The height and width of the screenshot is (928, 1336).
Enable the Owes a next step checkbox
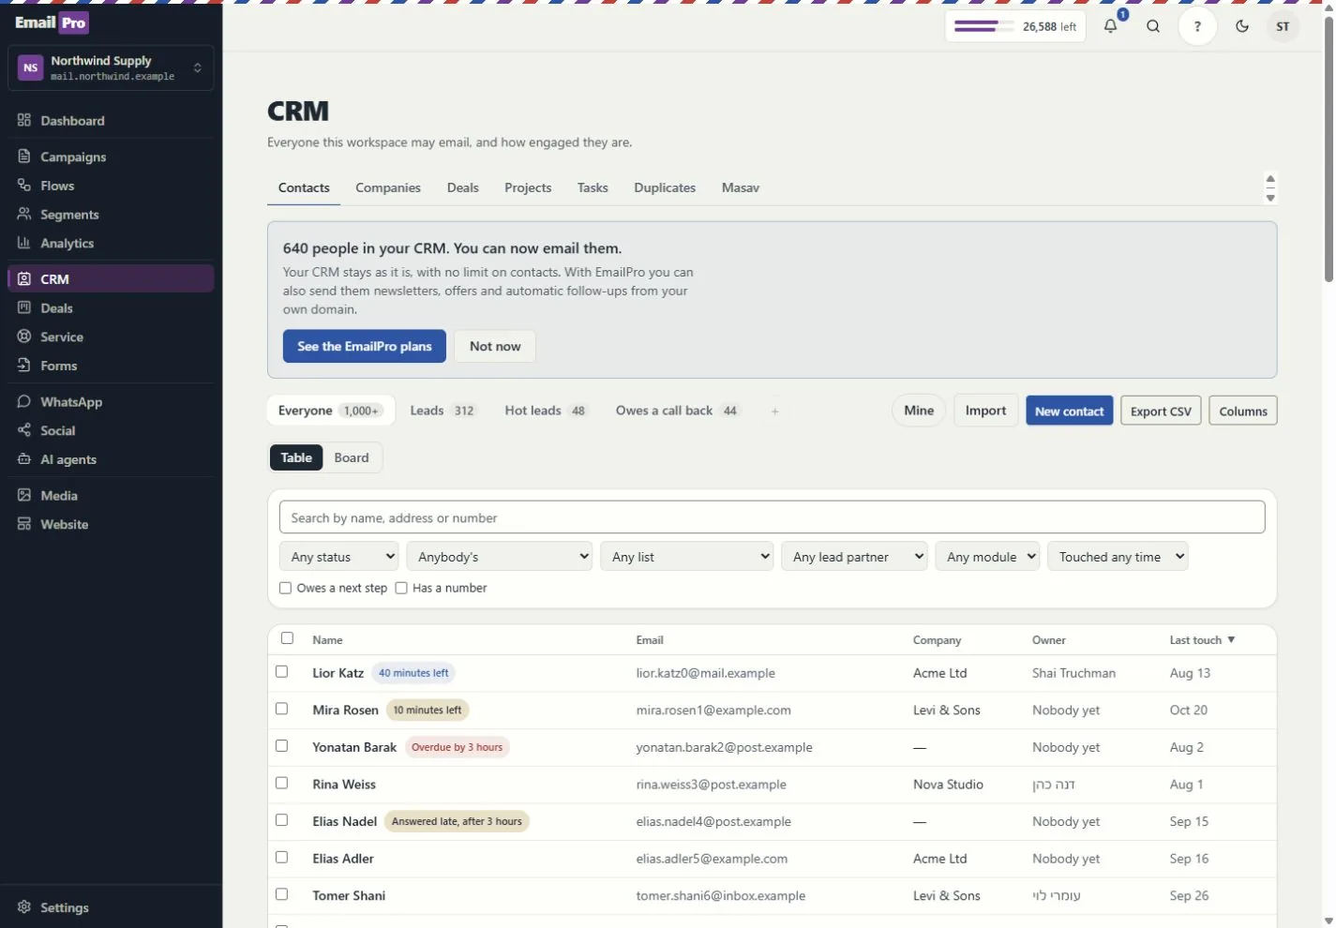[x=286, y=588]
